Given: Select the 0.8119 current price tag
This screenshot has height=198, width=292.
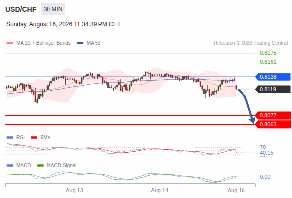Looking at the screenshot, I should click(x=273, y=89).
